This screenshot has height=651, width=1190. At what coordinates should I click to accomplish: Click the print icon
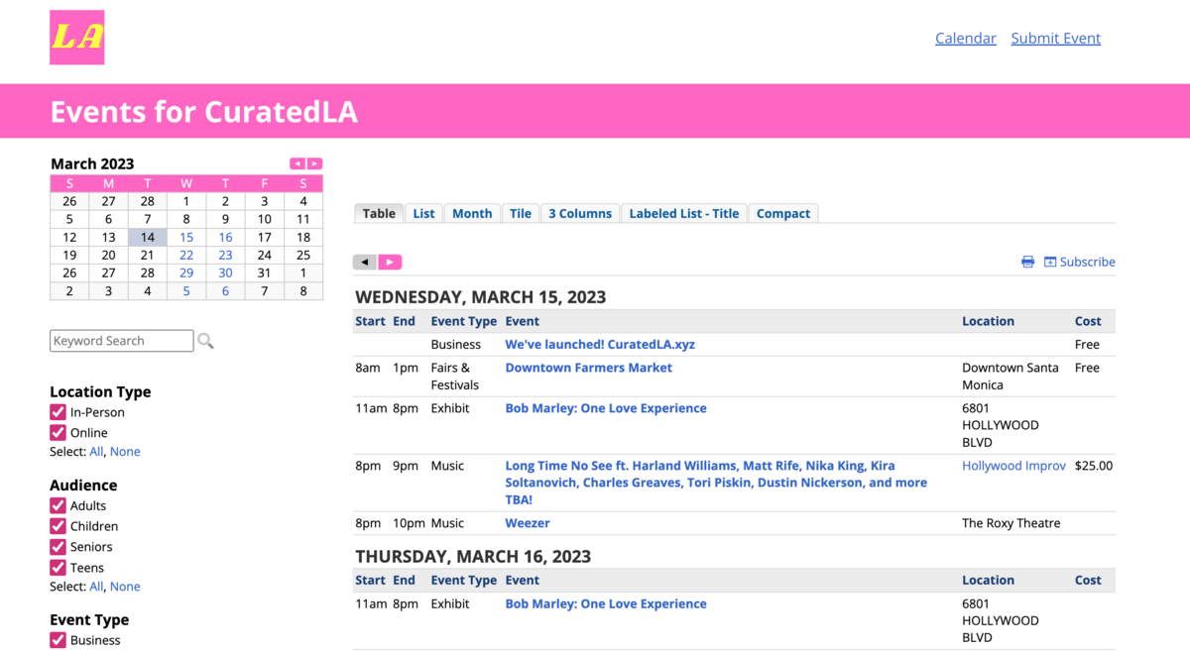tap(1027, 262)
